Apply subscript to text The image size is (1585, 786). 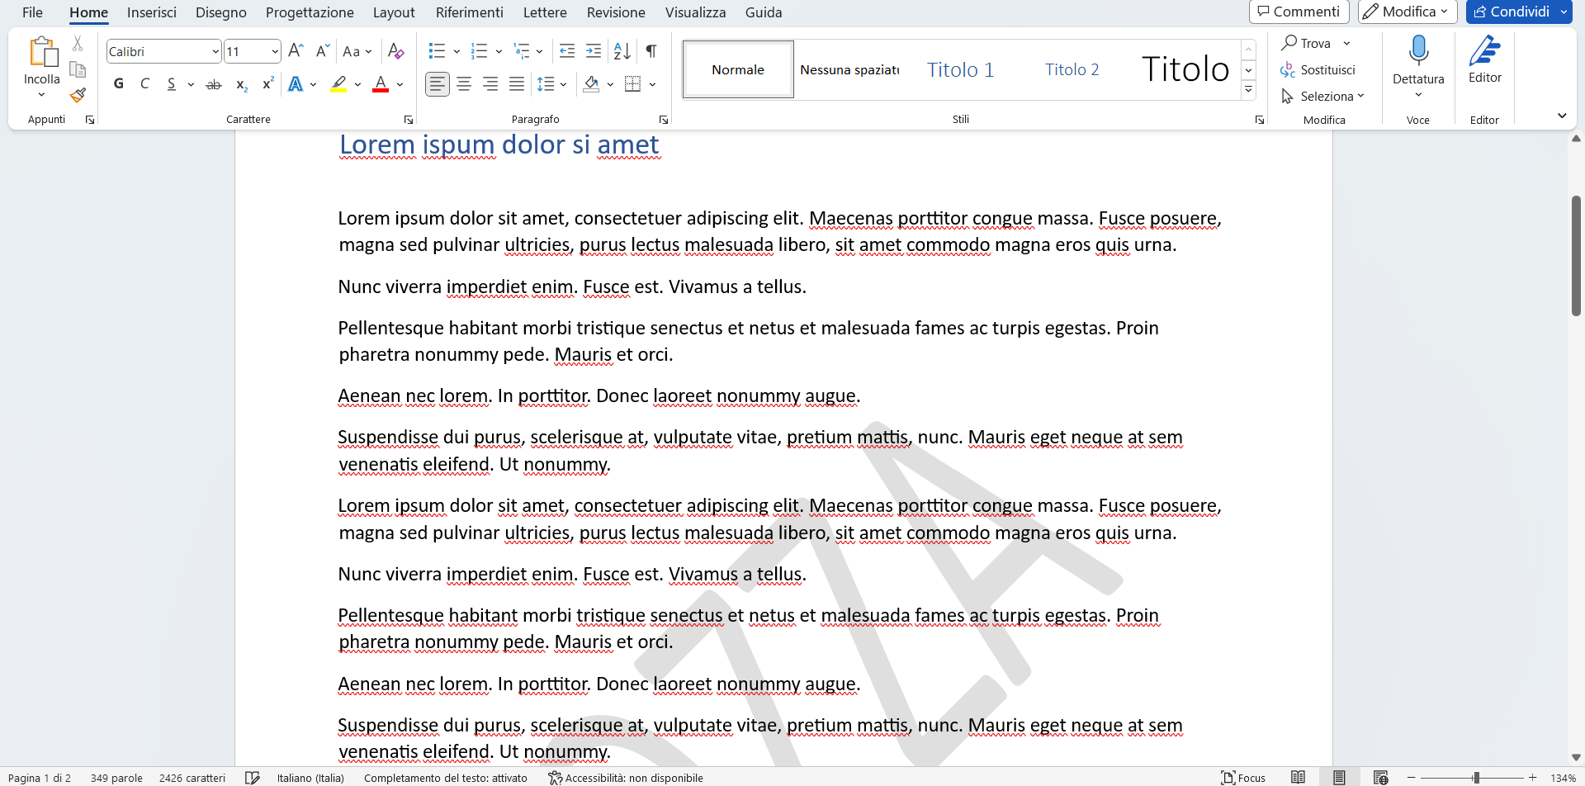tap(240, 83)
